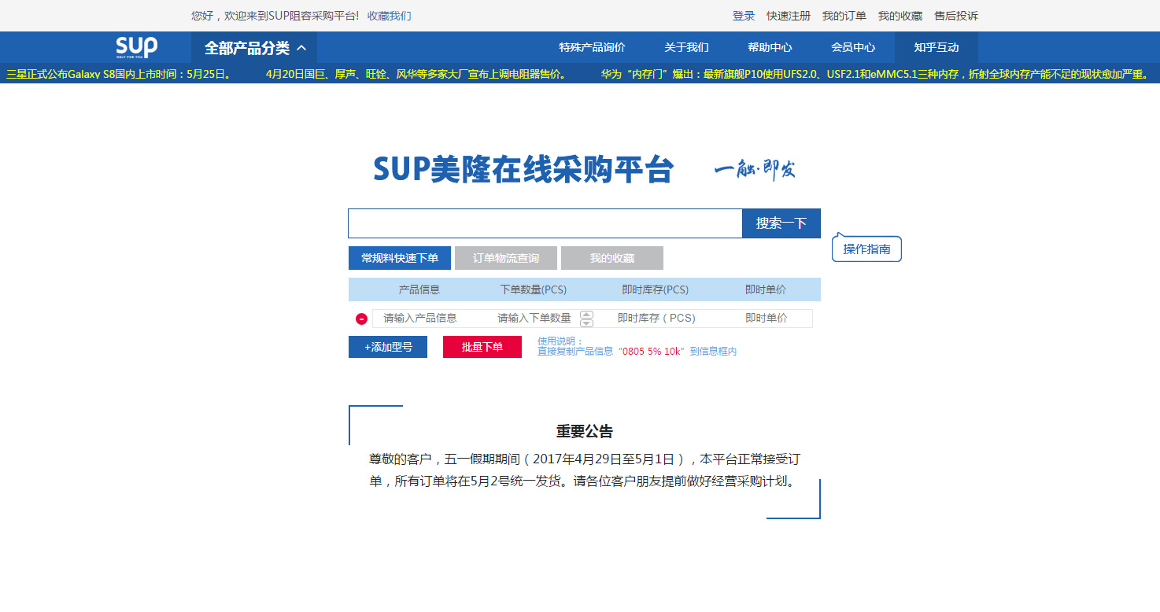Open the 华为内存门 news ticker item

(x=875, y=74)
